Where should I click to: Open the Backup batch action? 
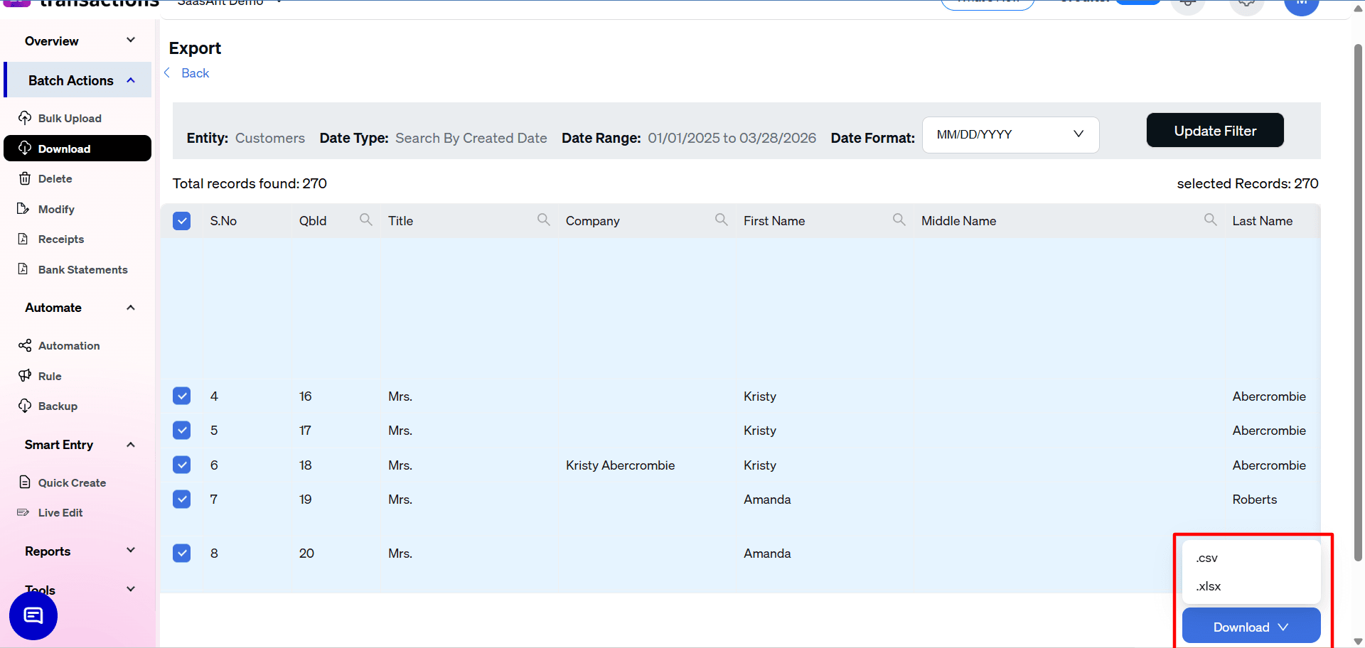pyautogui.click(x=58, y=406)
